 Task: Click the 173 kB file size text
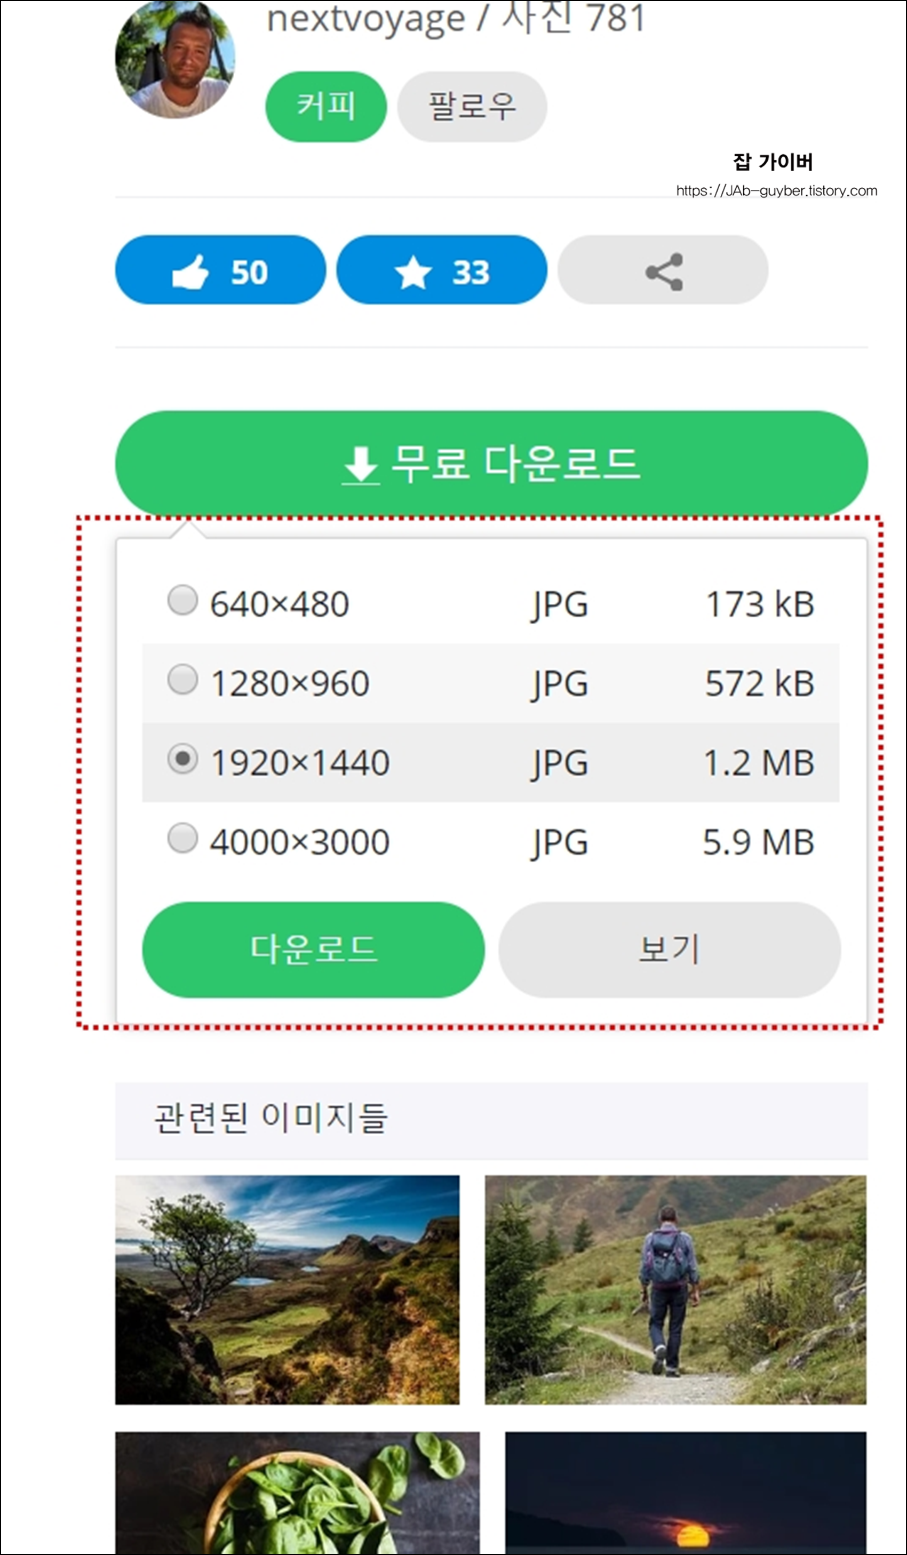(x=760, y=604)
